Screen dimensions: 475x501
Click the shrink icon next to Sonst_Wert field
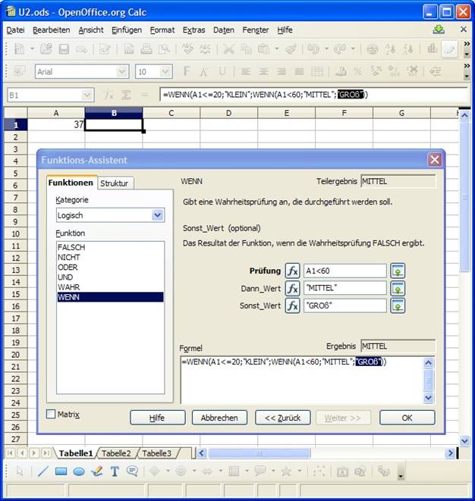click(398, 306)
